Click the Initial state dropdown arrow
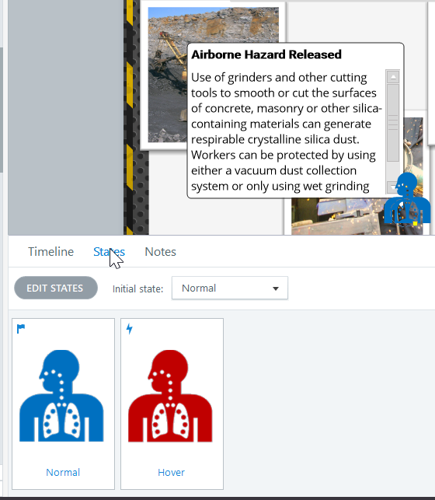Viewport: 435px width, 500px height. (x=276, y=288)
